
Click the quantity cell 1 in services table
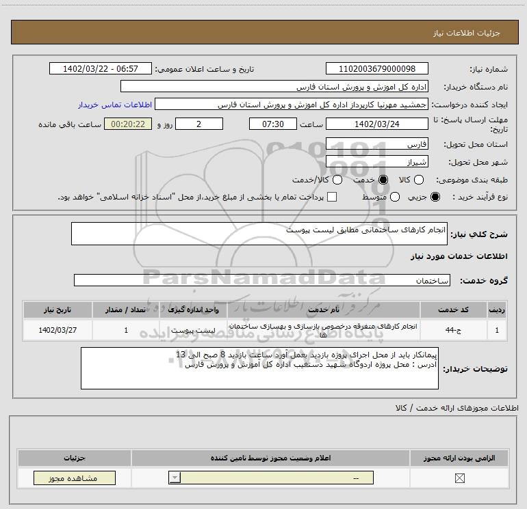pyautogui.click(x=126, y=330)
